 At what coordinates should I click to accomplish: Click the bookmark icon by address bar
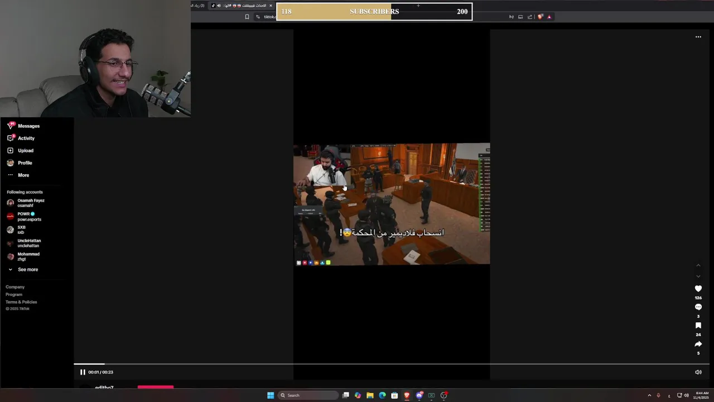coord(247,17)
